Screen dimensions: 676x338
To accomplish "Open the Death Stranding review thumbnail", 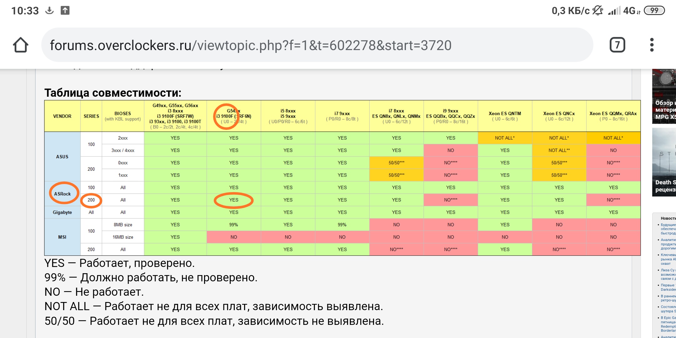I will (x=664, y=162).
